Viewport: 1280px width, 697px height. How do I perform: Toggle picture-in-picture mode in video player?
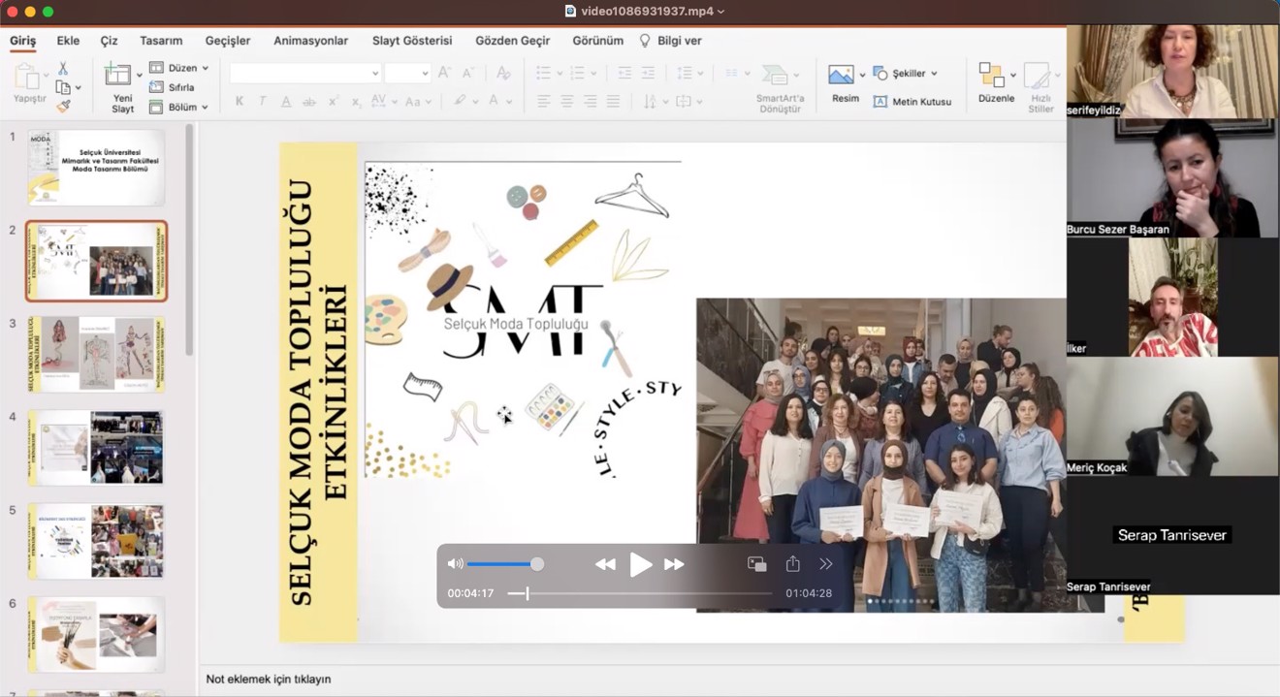click(x=757, y=564)
